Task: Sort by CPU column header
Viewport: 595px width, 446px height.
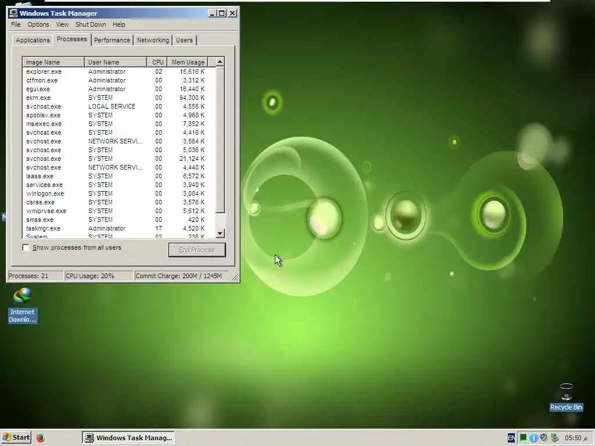Action: pyautogui.click(x=157, y=62)
